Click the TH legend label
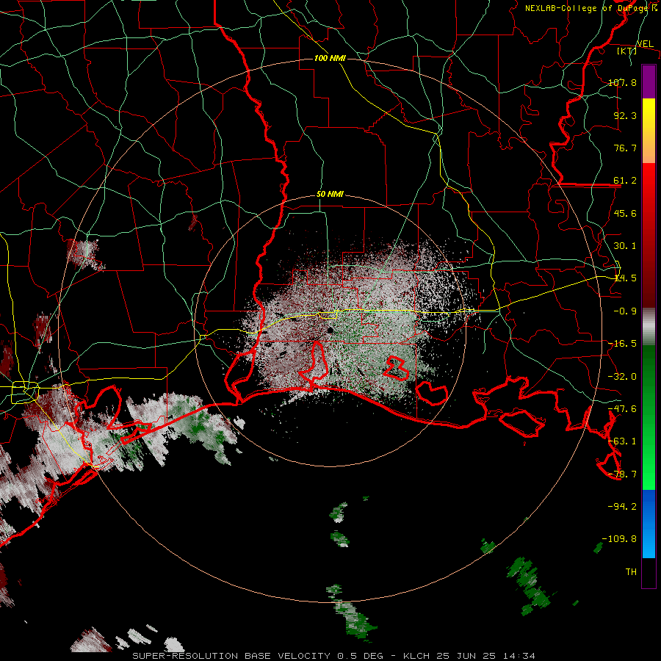 pos(631,571)
